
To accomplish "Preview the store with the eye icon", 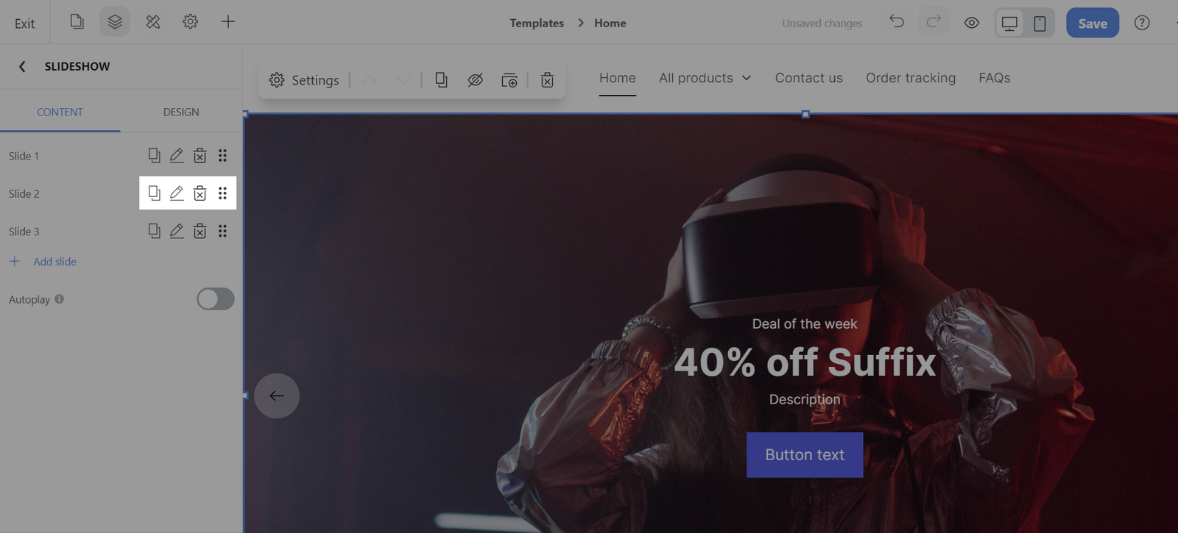I will 972,23.
